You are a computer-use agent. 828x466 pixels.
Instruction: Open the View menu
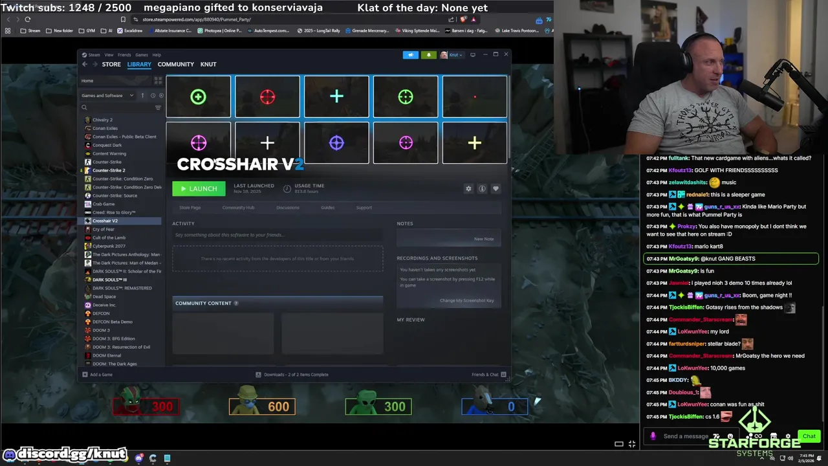click(x=109, y=54)
